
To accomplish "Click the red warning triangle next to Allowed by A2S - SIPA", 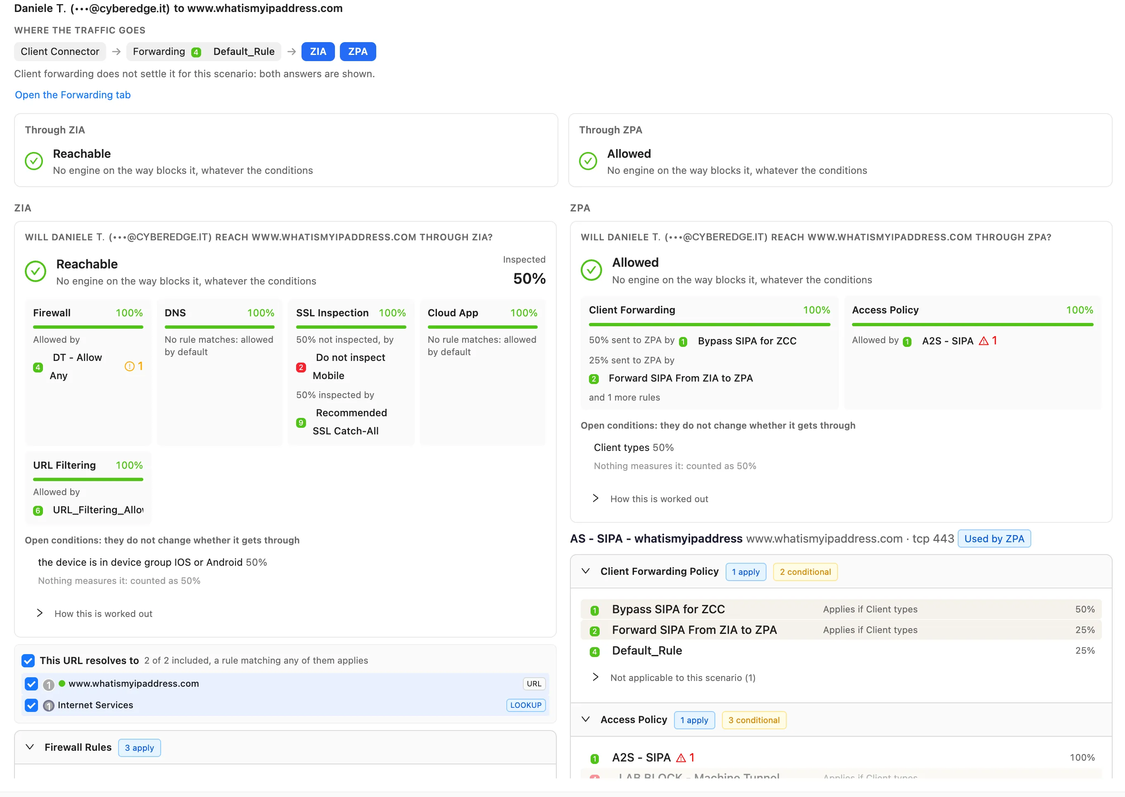I will point(984,341).
